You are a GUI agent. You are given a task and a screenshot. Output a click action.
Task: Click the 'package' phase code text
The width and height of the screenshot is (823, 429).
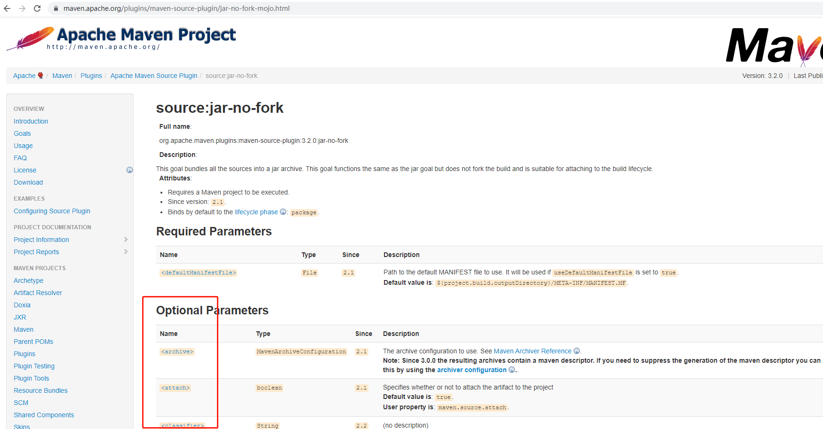coord(304,212)
